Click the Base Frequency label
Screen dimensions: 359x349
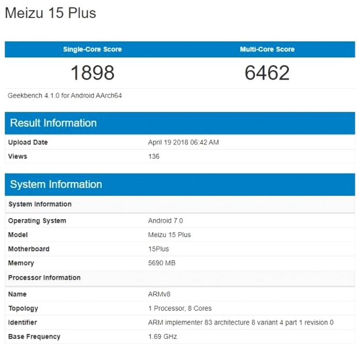(x=34, y=337)
